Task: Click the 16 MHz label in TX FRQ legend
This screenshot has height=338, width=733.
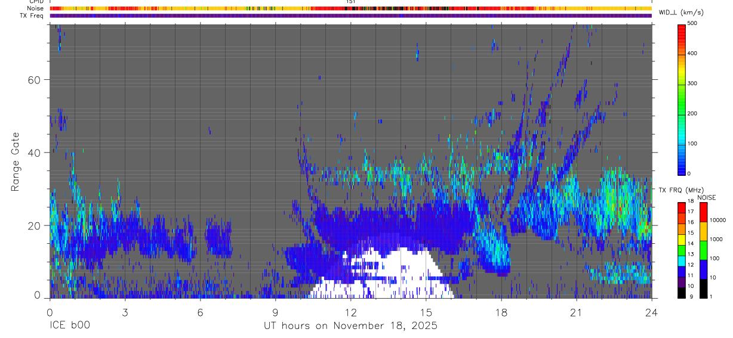Action: click(691, 222)
